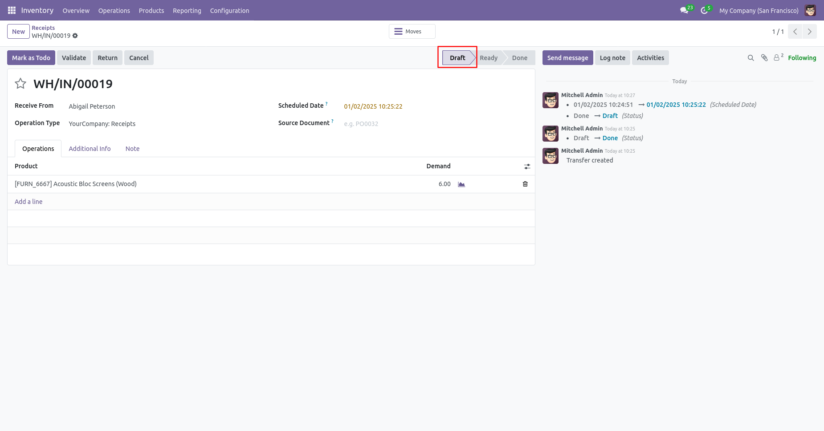Search chatter messages with the magnifier icon
Viewport: 824px width, 431px height.
[x=751, y=58]
